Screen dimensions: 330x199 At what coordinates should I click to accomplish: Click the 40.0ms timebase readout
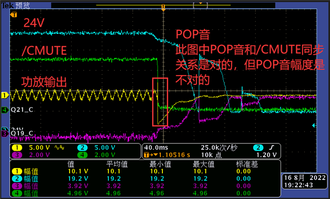pos(156,148)
